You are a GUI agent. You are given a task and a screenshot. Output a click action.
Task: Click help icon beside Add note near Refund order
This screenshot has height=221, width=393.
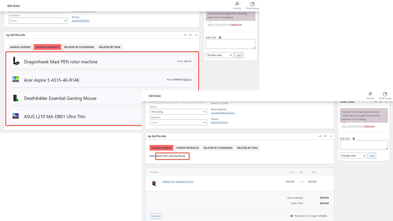(x=353, y=139)
